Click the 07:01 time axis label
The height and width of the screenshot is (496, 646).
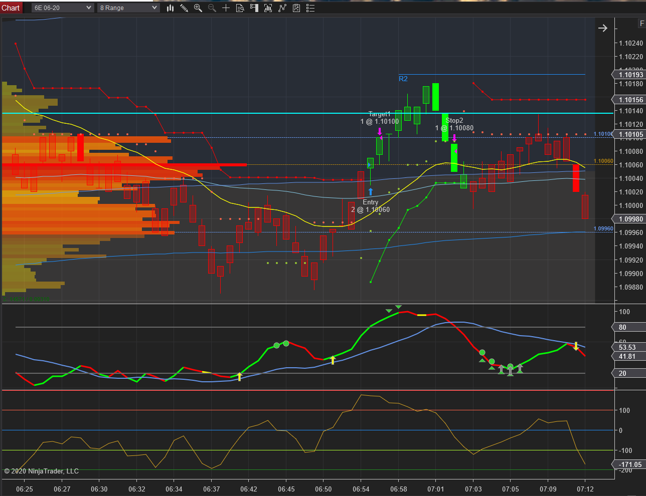(436, 489)
